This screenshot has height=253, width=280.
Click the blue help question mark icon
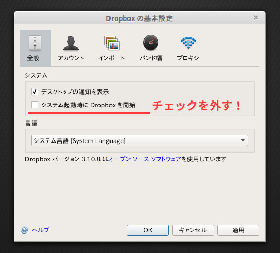point(24,230)
